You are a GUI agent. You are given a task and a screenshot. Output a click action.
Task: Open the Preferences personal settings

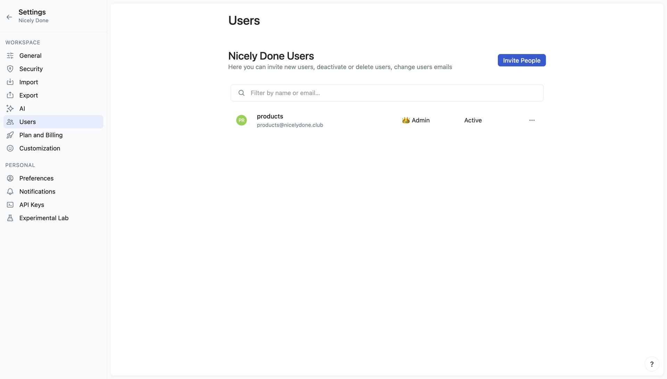point(36,178)
